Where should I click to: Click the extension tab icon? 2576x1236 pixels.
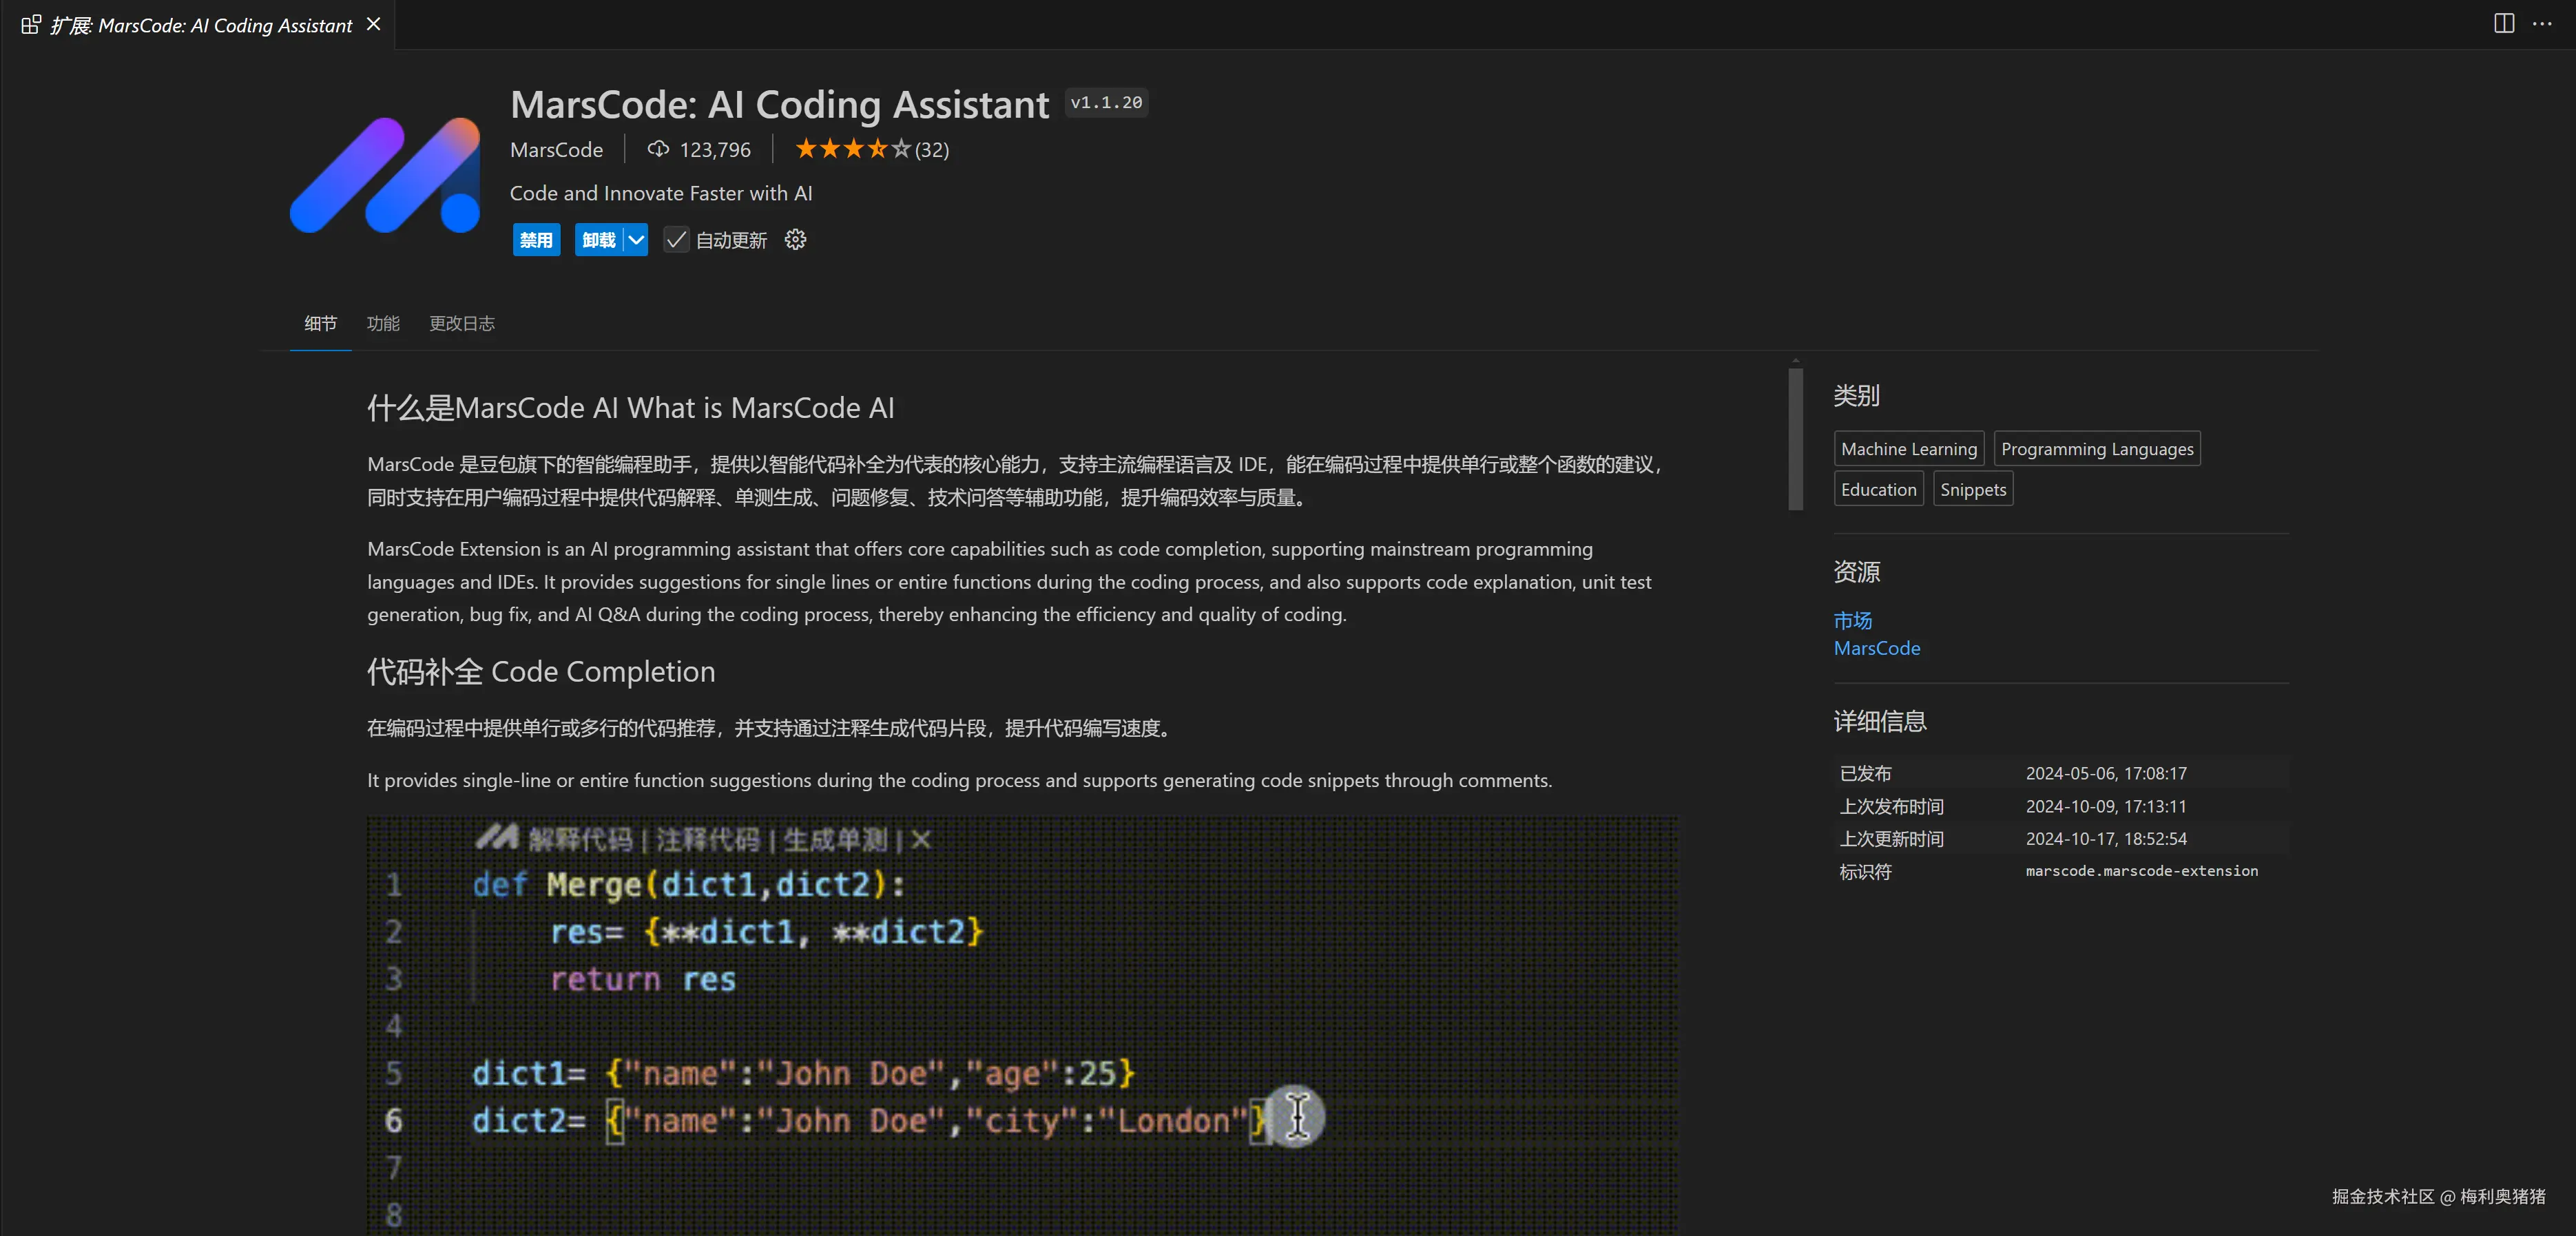[x=31, y=25]
